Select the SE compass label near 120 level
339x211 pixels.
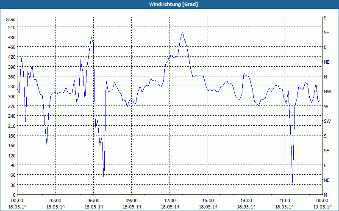326,151
